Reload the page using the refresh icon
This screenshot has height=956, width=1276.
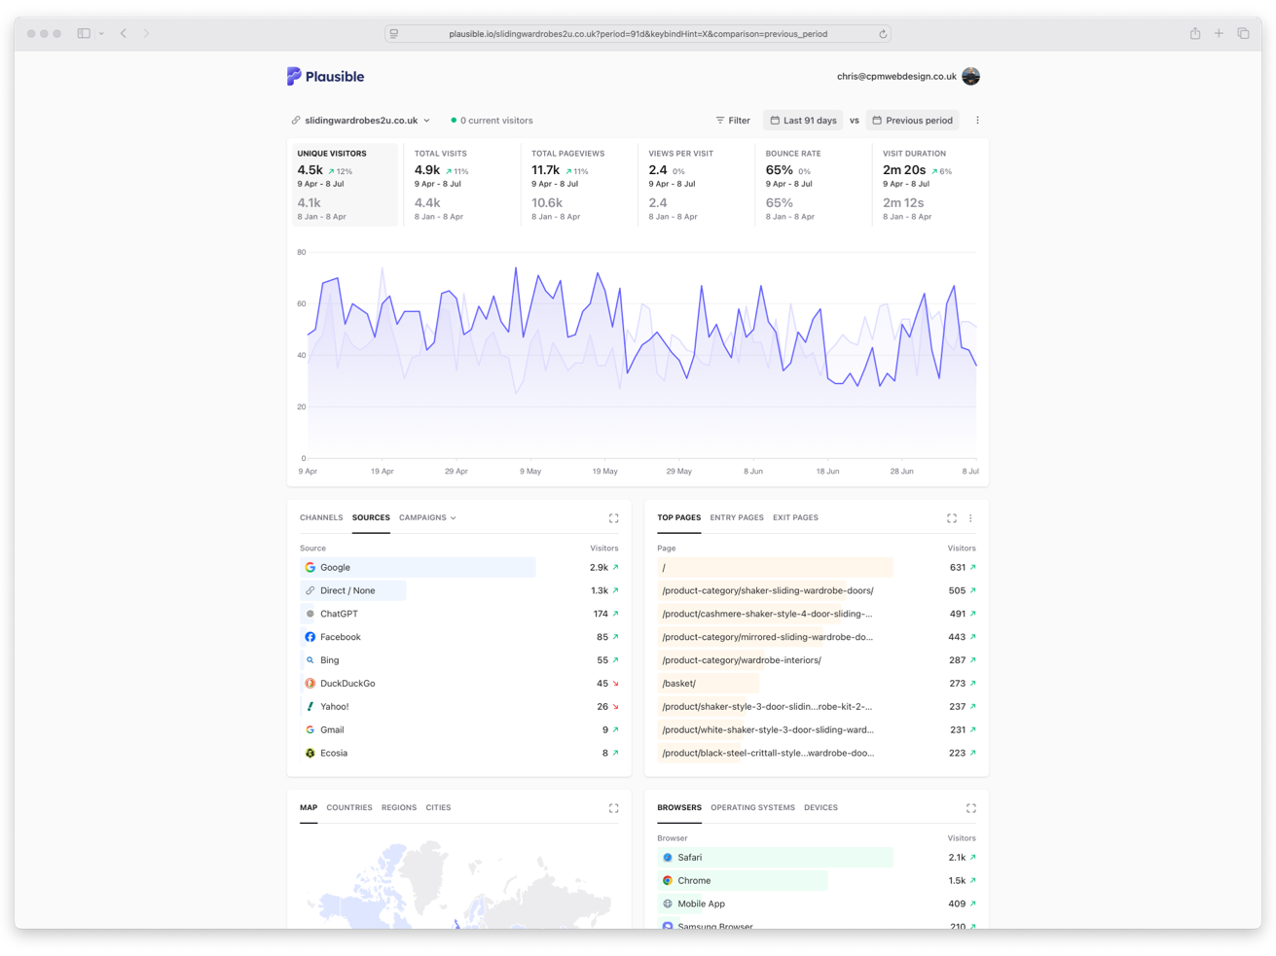883,34
